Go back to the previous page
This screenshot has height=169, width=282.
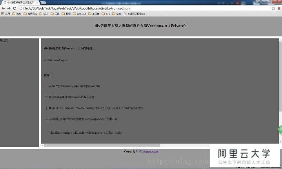[3, 9]
